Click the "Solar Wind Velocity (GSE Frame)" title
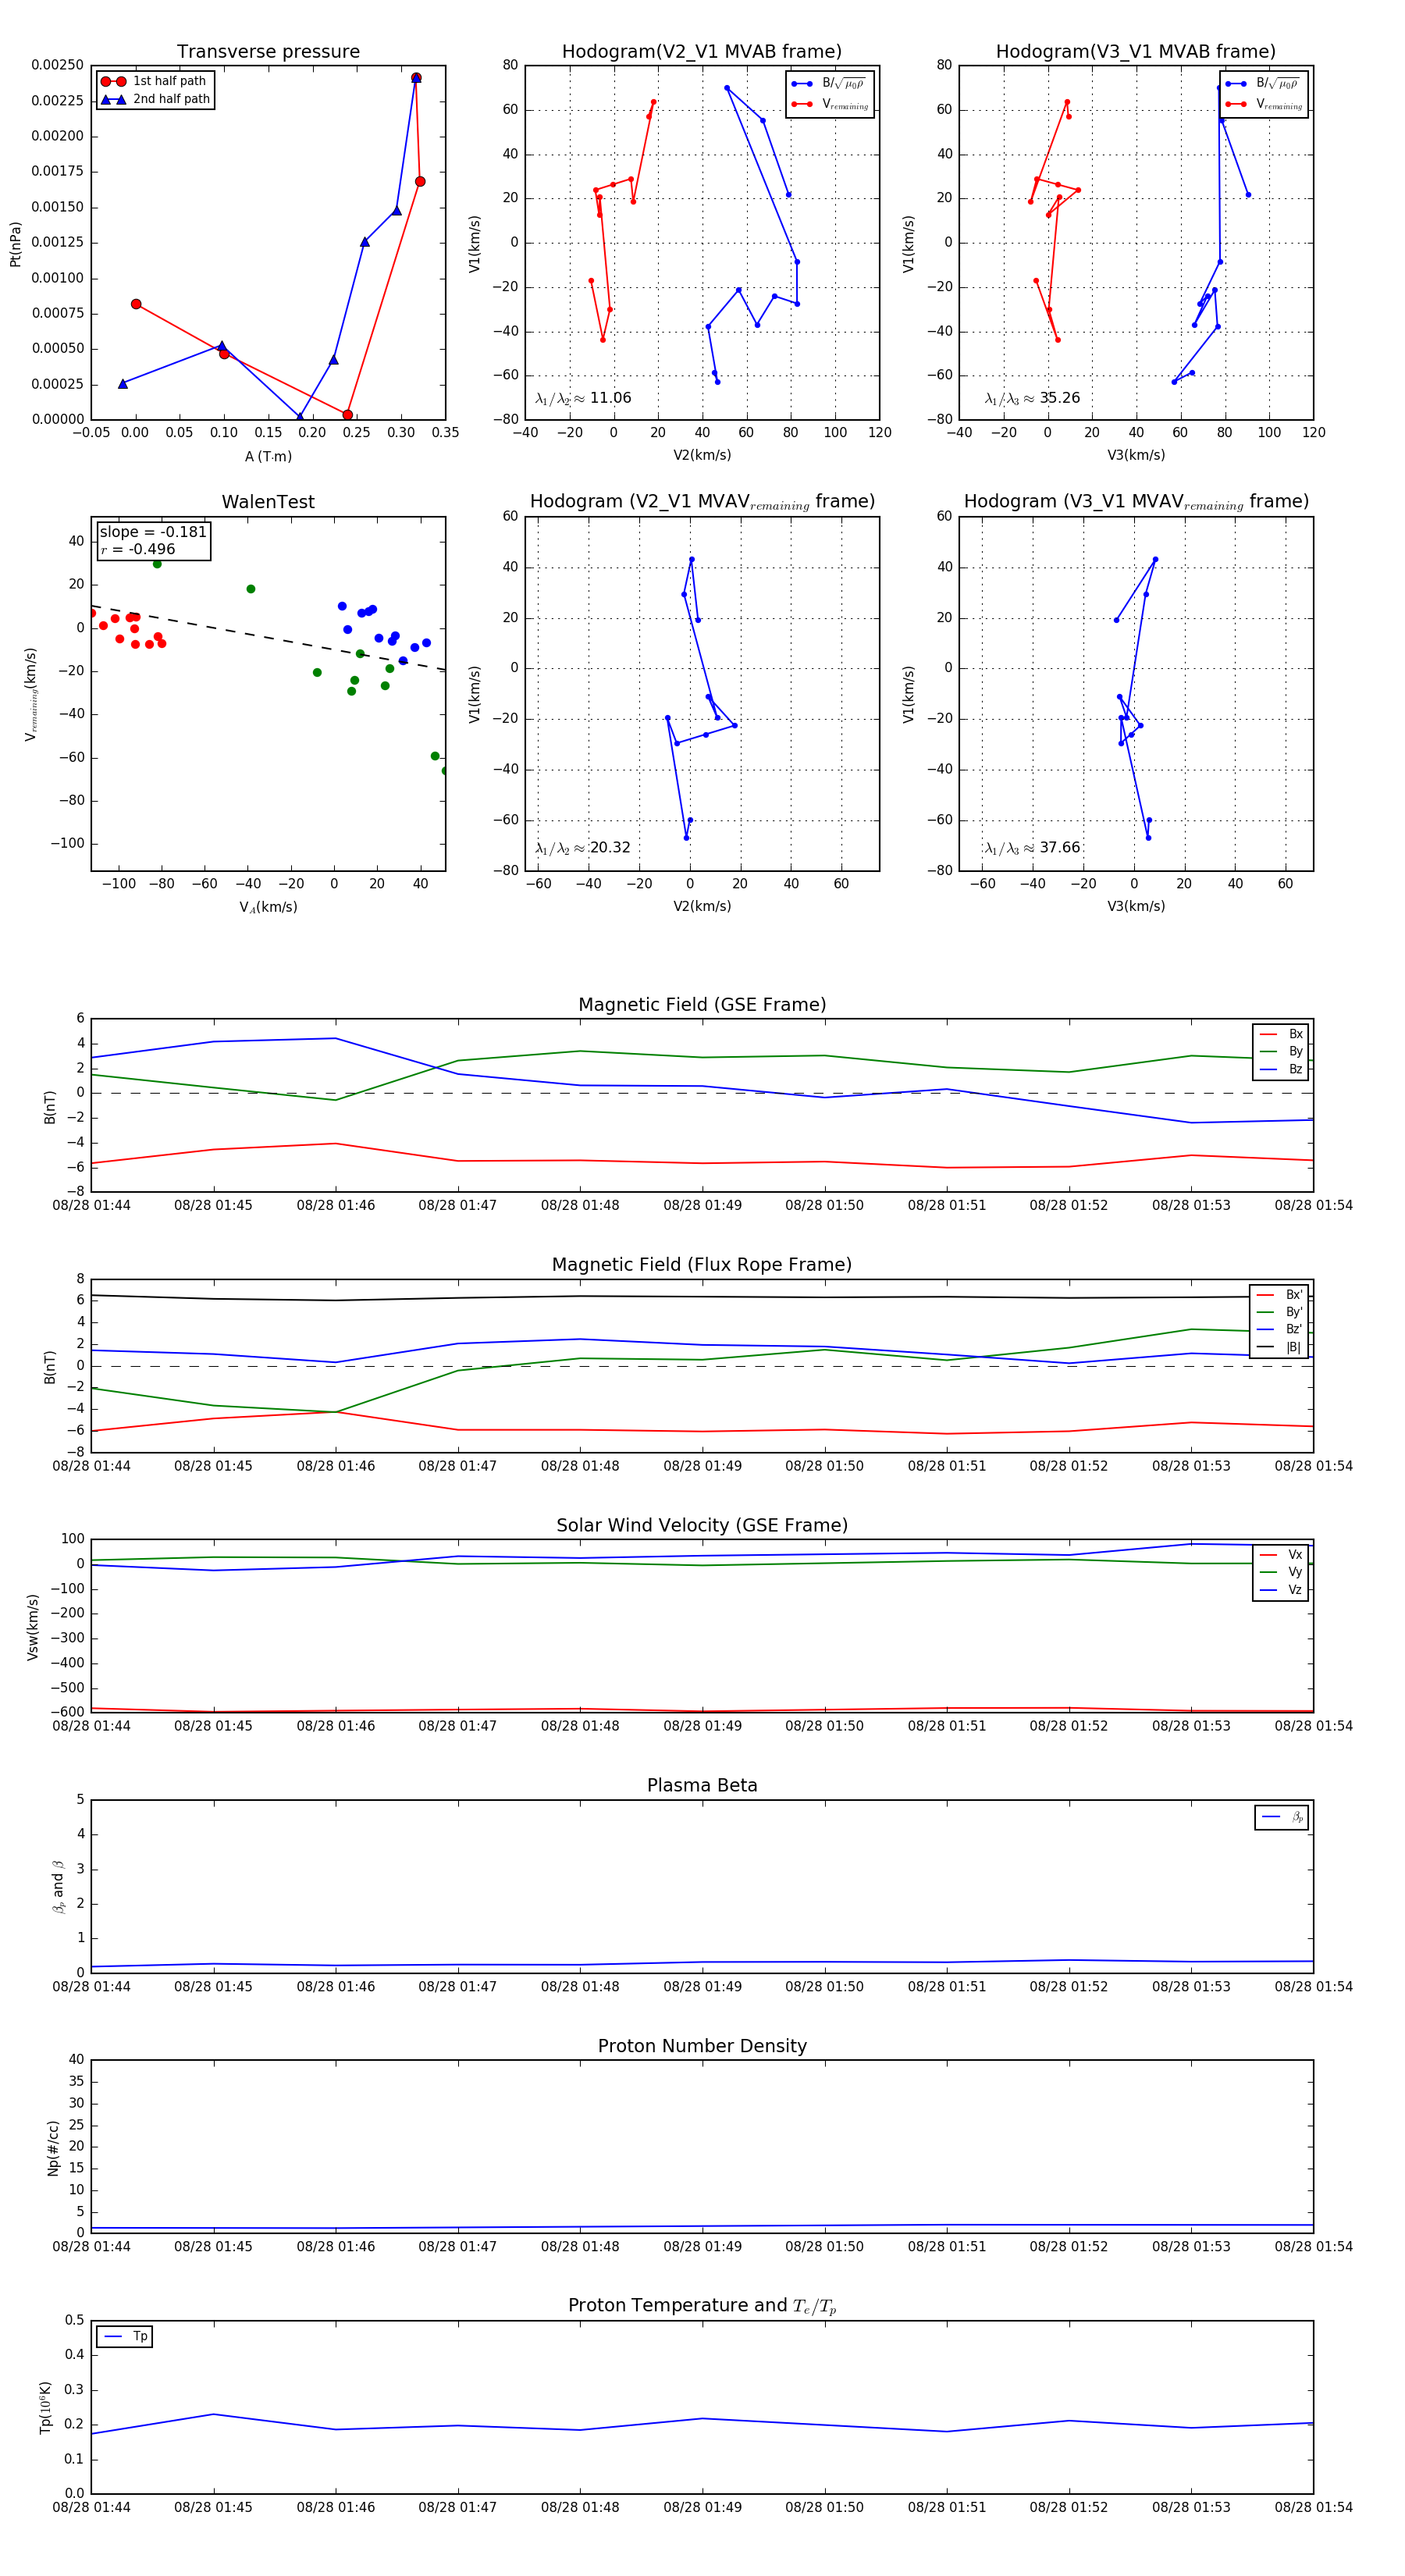The image size is (1405, 2576). click(702, 1526)
